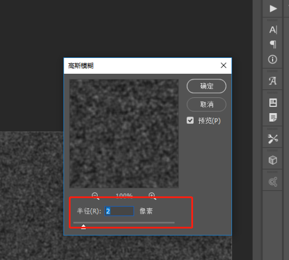Open the Notes panel icon

coord(273,118)
